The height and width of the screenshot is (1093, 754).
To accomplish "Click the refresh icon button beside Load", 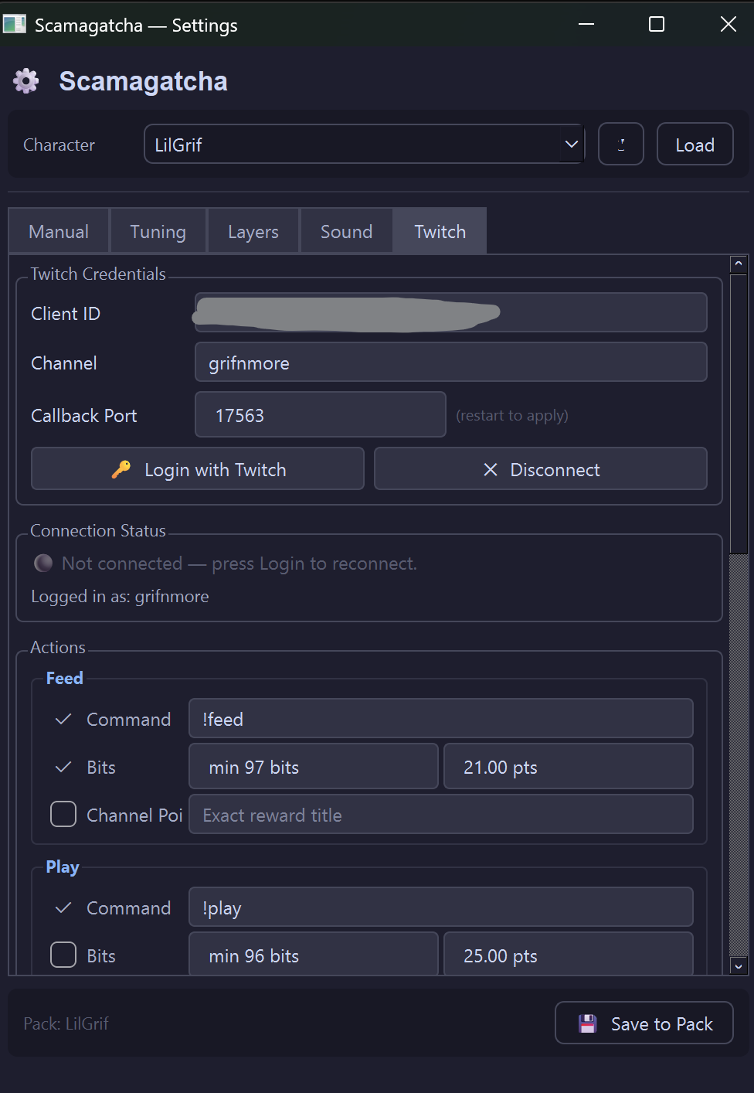I will 621,145.
